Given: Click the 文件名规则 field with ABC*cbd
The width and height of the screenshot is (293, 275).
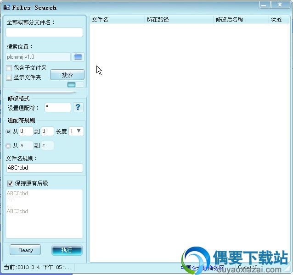Looking at the screenshot, I should pos(45,168).
